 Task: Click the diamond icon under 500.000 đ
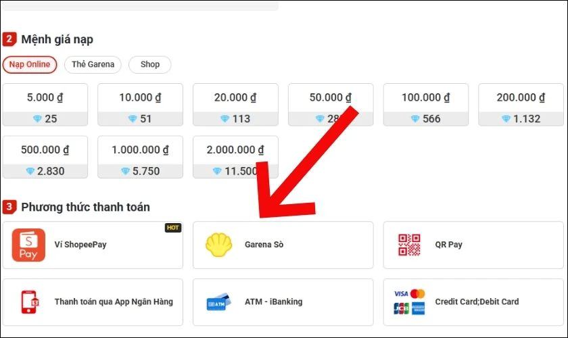(30, 171)
